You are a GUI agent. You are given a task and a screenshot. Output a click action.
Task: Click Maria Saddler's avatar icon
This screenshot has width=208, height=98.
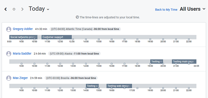[x=9, y=54]
